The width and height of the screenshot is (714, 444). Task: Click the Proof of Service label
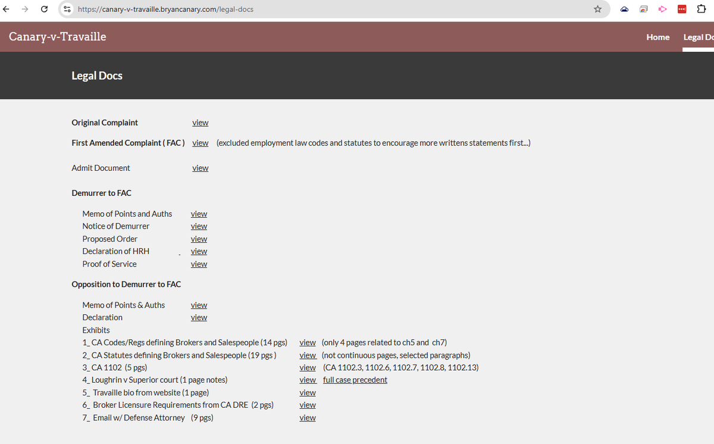point(109,264)
